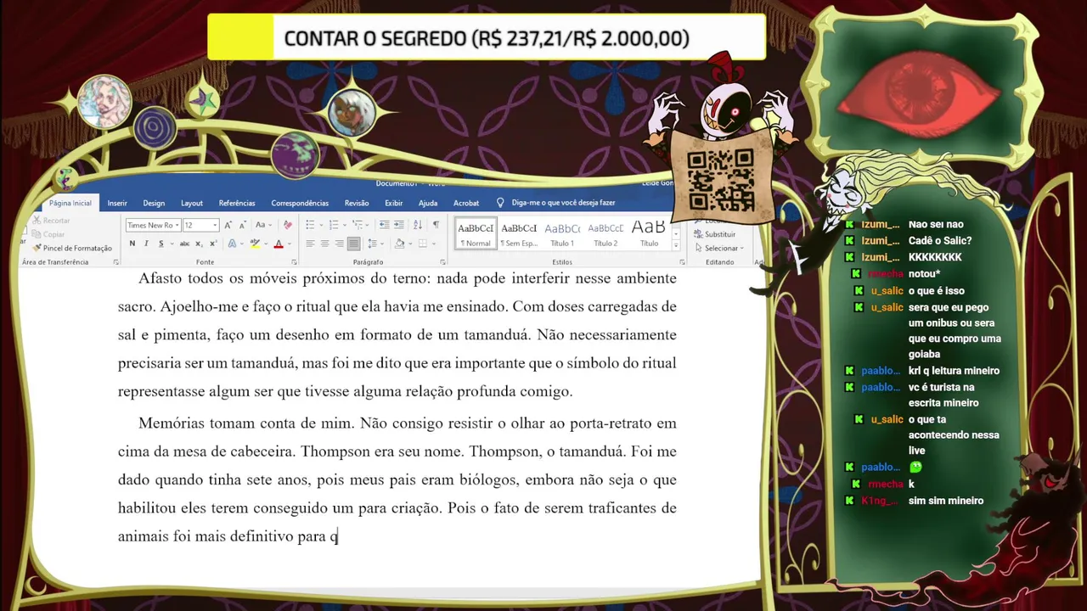
Task: Toggle show paragraph marks (¶)
Action: click(436, 225)
